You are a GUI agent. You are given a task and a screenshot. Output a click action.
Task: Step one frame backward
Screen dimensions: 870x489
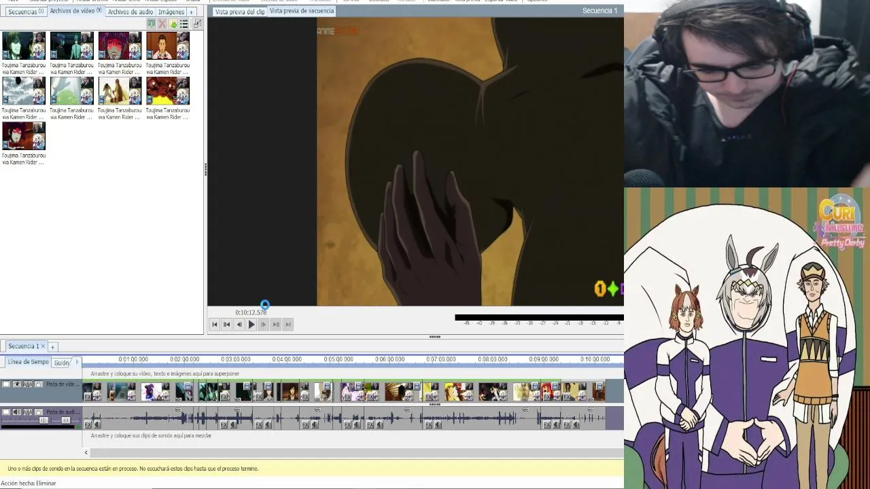click(x=239, y=325)
